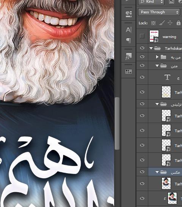Click the تزئینی group folder icon
The width and height of the screenshot is (182, 207).
[x=163, y=104]
